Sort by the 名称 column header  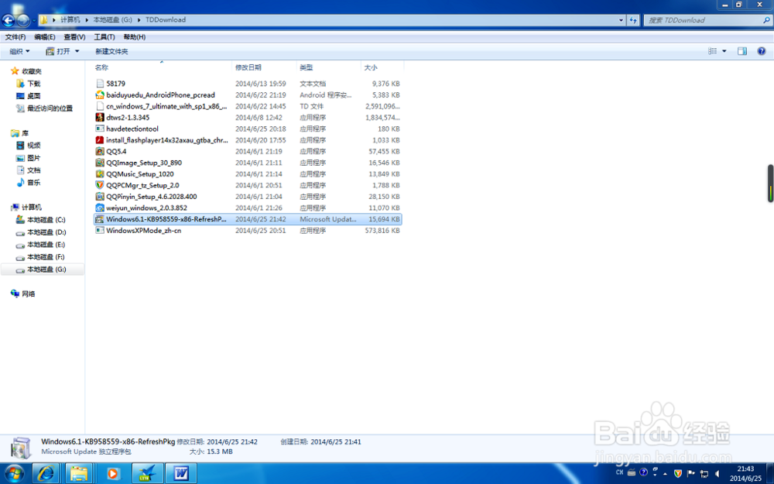pyautogui.click(x=162, y=67)
